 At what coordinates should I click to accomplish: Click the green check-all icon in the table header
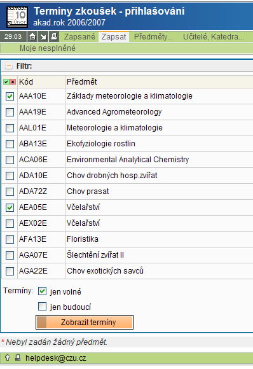click(x=6, y=82)
